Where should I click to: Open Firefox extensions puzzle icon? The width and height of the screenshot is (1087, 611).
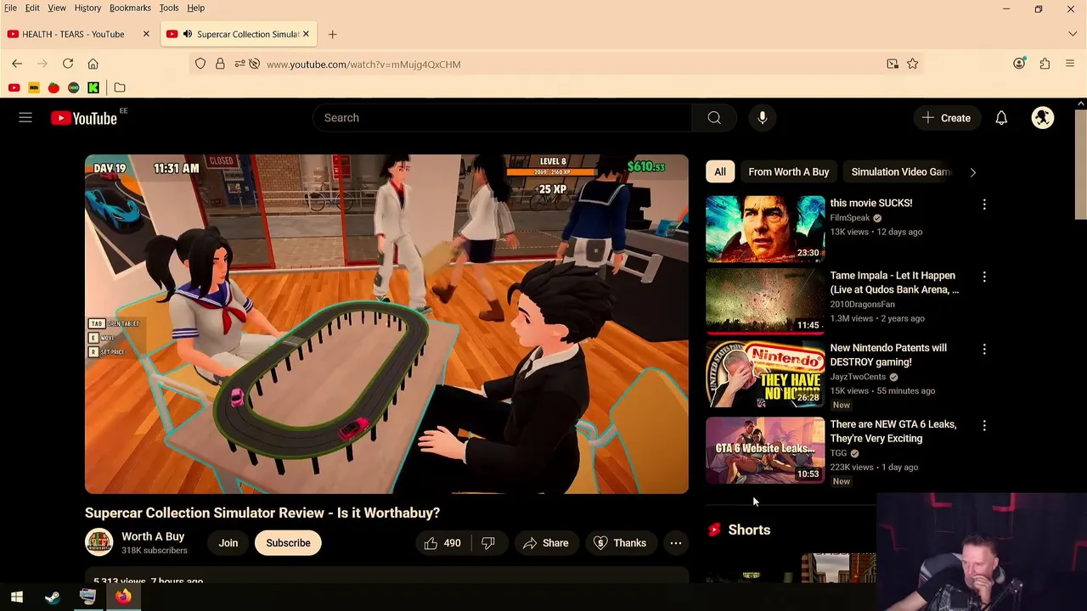point(1045,64)
